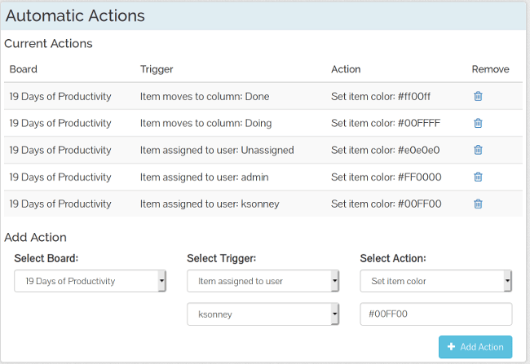The width and height of the screenshot is (530, 364).
Task: Delete the 'Item moves to column: Done' action
Action: pyautogui.click(x=478, y=96)
